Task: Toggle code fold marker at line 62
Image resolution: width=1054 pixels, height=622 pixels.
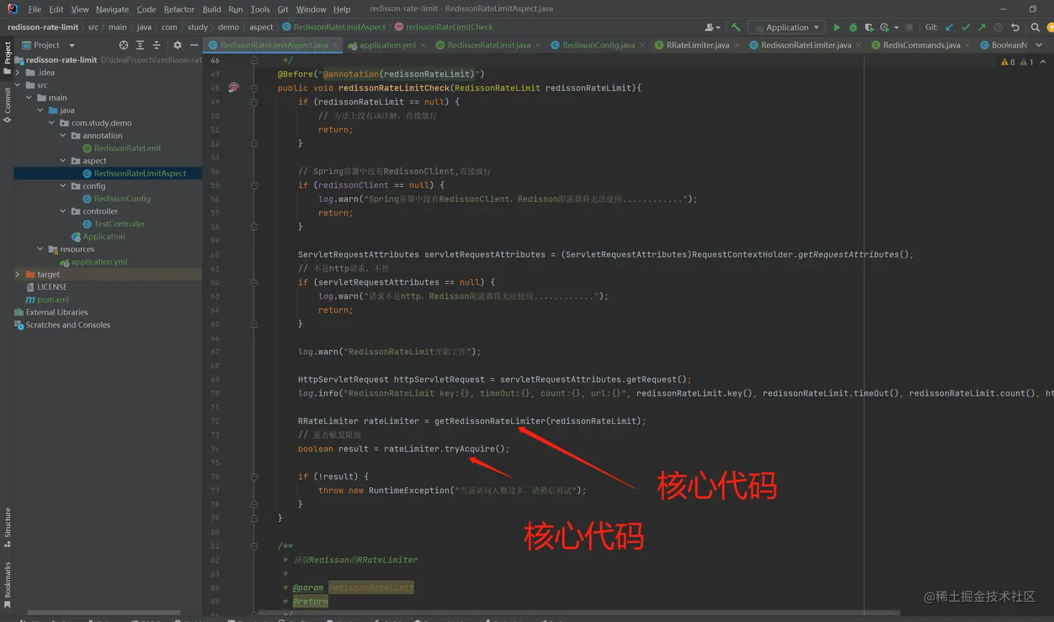Action: [x=254, y=282]
